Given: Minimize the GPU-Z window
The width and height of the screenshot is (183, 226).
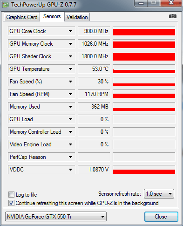Looking at the screenshot, I should coord(141,3).
